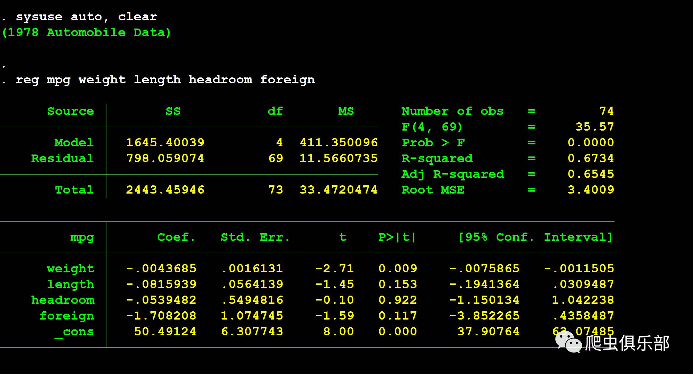Viewport: 693px width, 374px height.
Task: Click the 'reg mpg weight length headroom foreign' command
Action: coord(165,80)
